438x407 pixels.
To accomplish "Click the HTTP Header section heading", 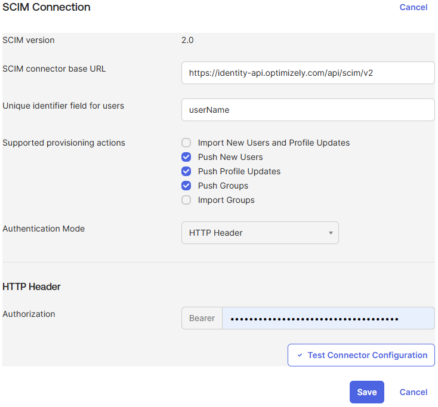I will click(x=32, y=286).
